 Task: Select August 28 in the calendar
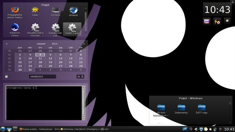pyautogui.click(x=71, y=66)
